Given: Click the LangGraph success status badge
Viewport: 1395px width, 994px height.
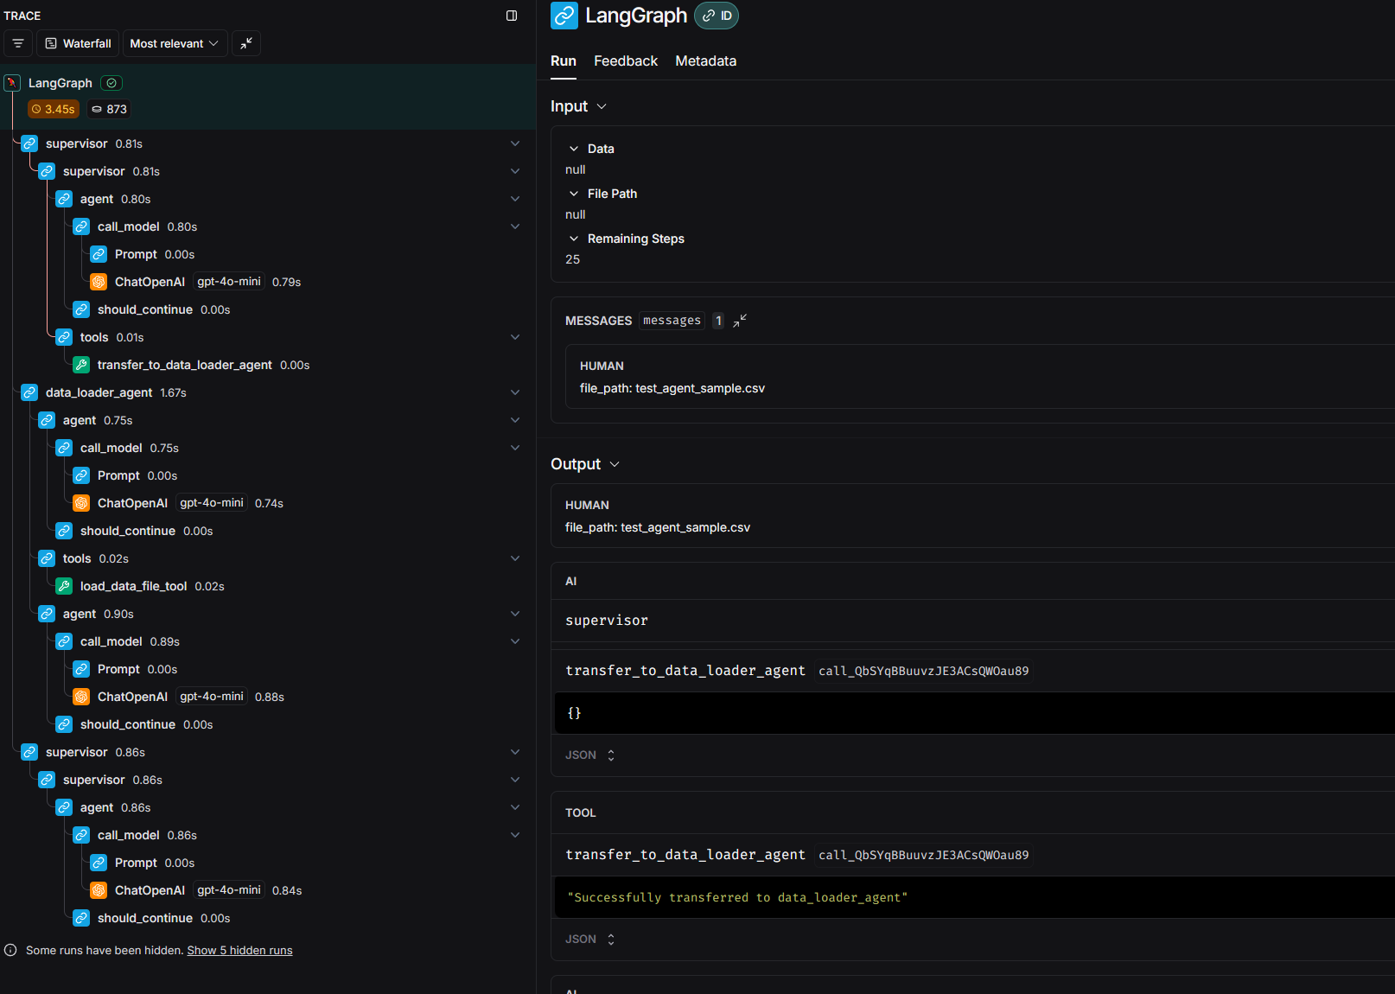Looking at the screenshot, I should (111, 83).
